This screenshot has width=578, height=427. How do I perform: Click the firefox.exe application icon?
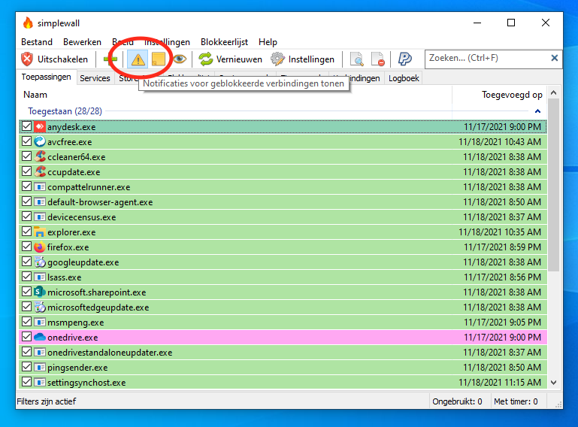pyautogui.click(x=40, y=247)
